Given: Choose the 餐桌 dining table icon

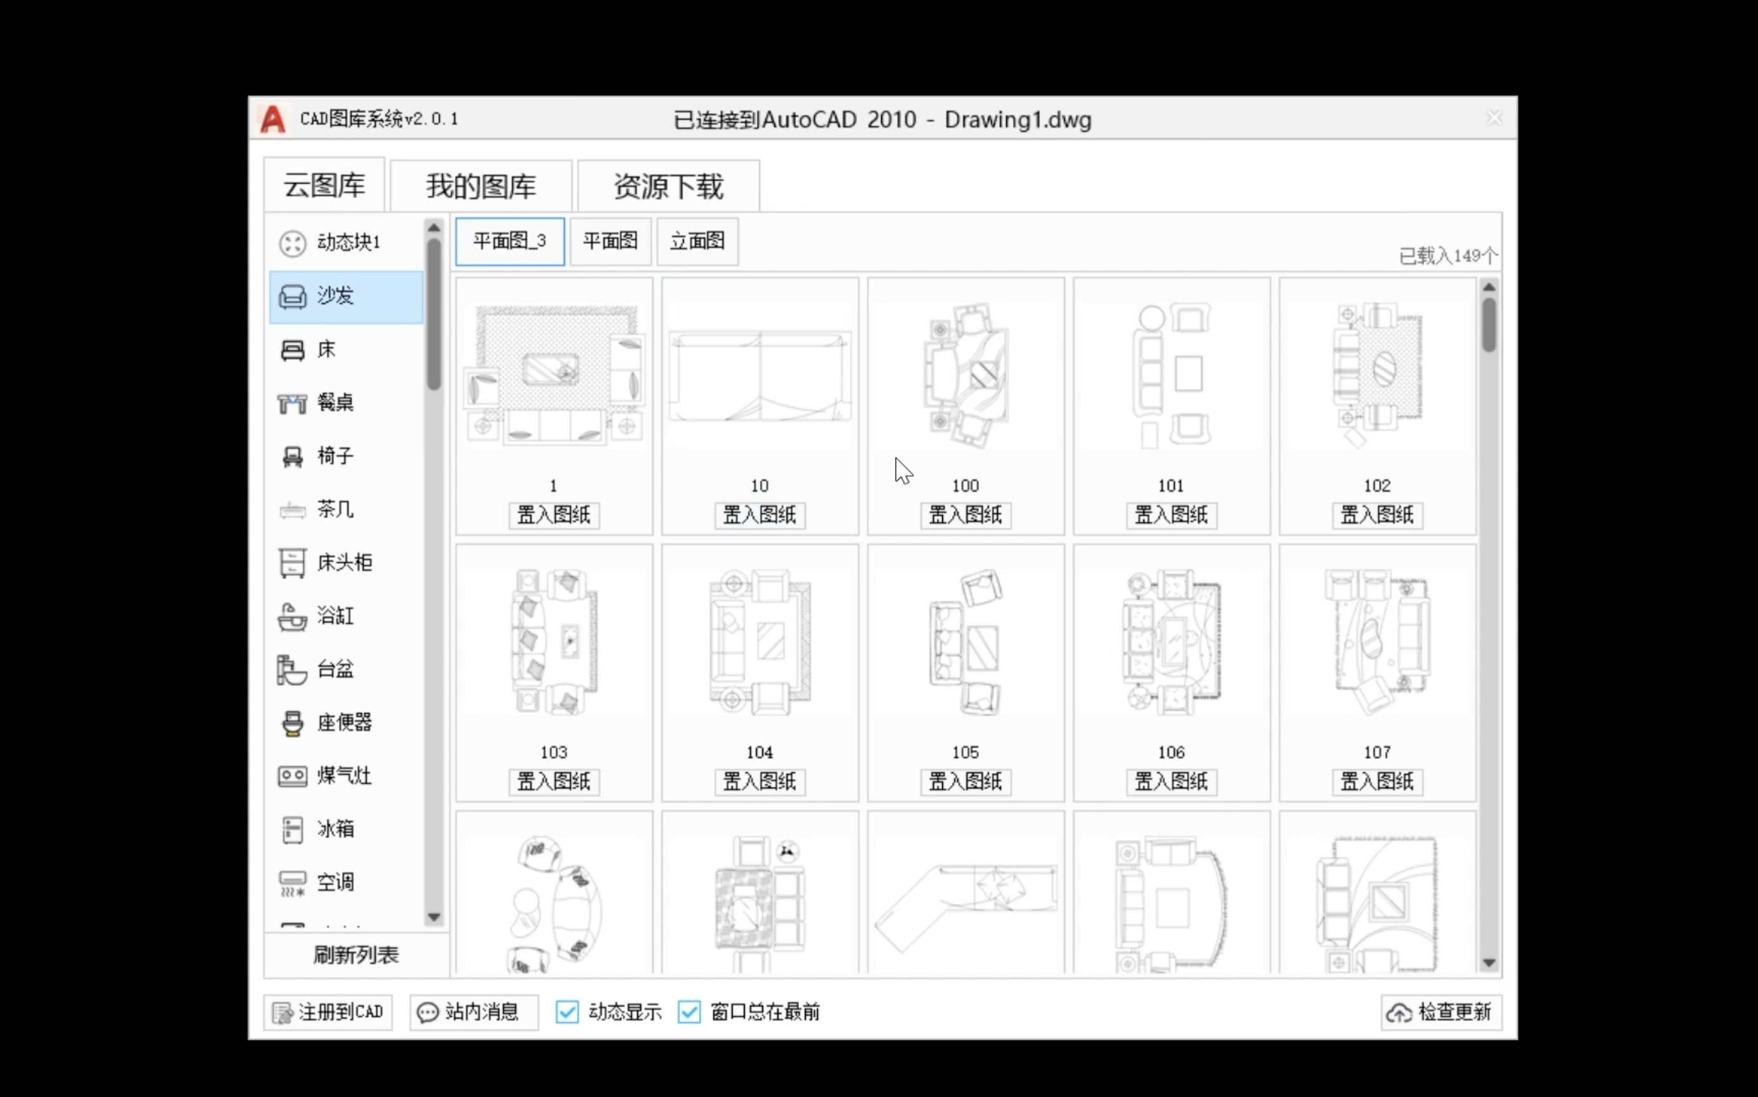Looking at the screenshot, I should pyautogui.click(x=293, y=403).
